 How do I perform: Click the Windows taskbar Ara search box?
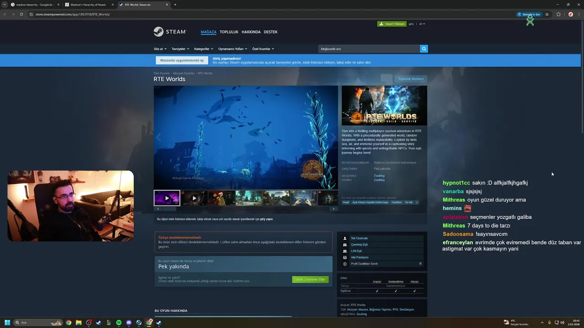[x=38, y=323]
